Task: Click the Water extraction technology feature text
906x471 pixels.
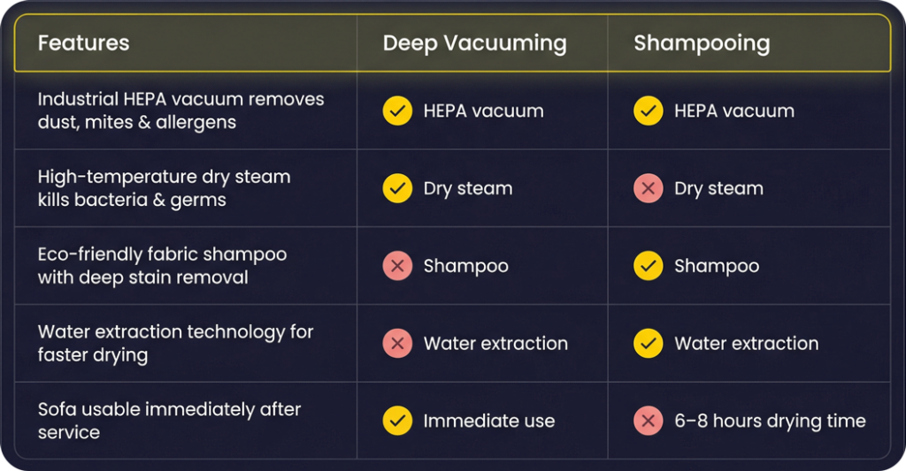Action: 175,344
